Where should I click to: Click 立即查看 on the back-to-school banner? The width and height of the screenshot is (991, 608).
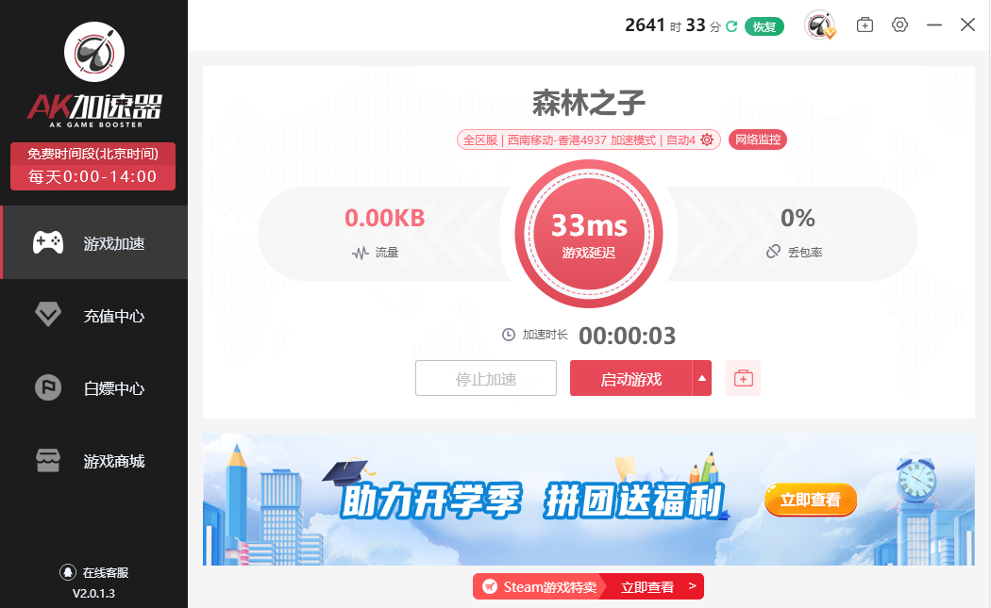pyautogui.click(x=810, y=500)
